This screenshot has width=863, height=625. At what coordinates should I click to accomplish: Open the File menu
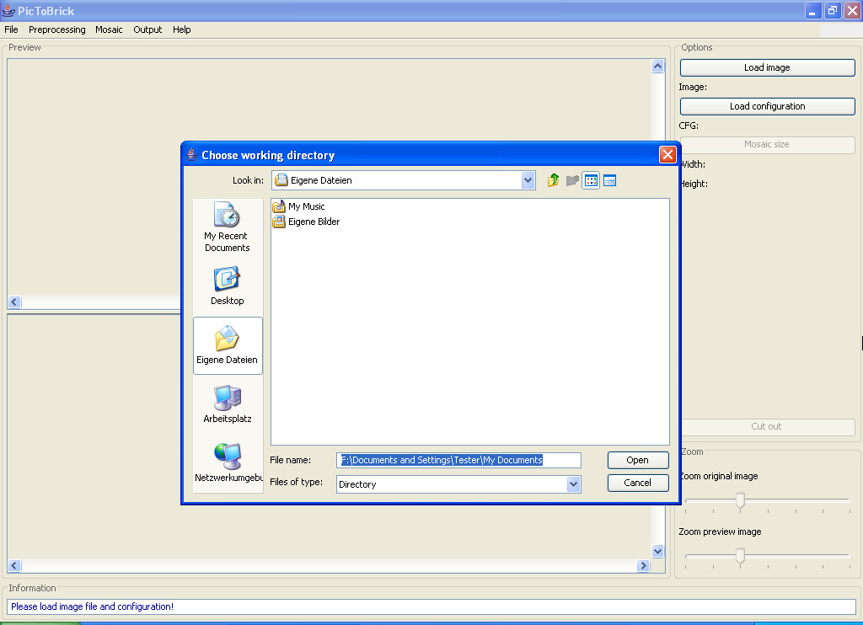point(11,29)
